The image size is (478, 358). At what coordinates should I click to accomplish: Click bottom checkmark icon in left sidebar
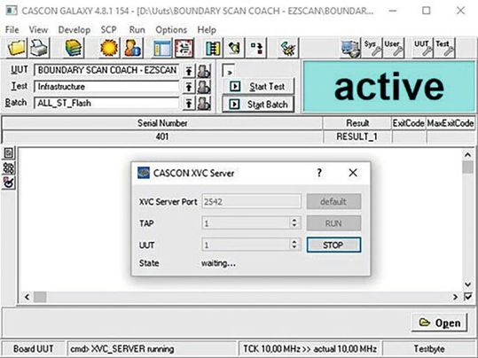[9, 183]
